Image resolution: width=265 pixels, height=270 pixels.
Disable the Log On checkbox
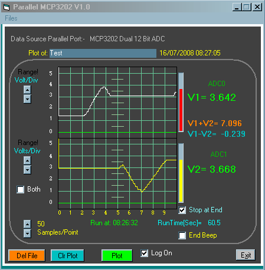tap(144, 253)
